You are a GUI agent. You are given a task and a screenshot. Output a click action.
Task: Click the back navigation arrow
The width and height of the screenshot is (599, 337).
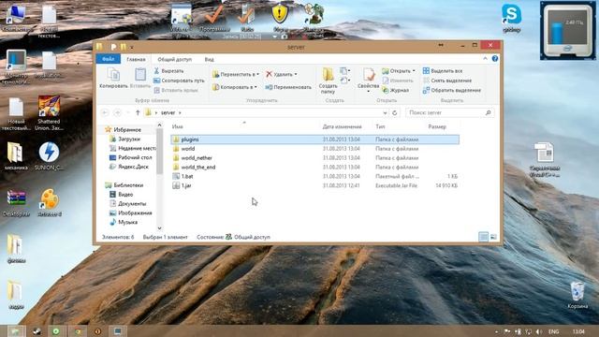[105, 112]
